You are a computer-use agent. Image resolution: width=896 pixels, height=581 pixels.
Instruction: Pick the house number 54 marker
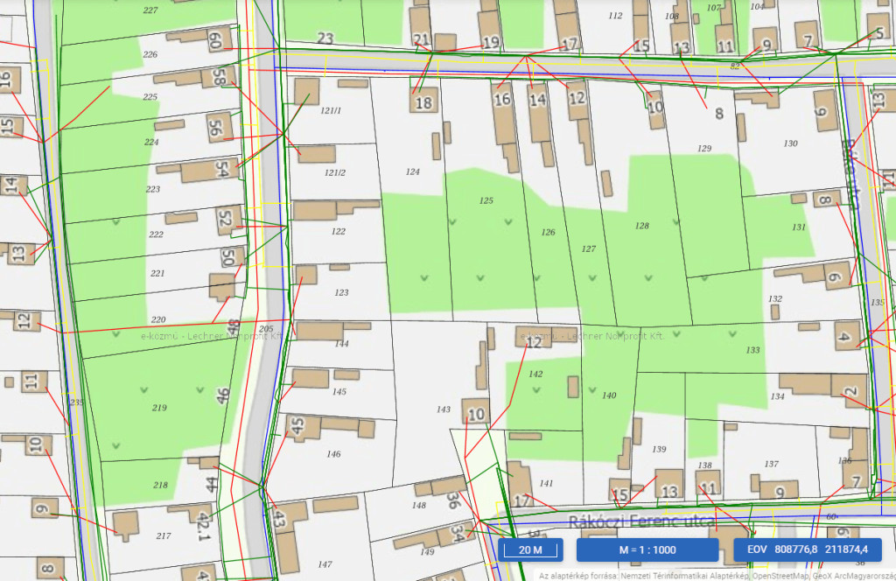pyautogui.click(x=222, y=169)
